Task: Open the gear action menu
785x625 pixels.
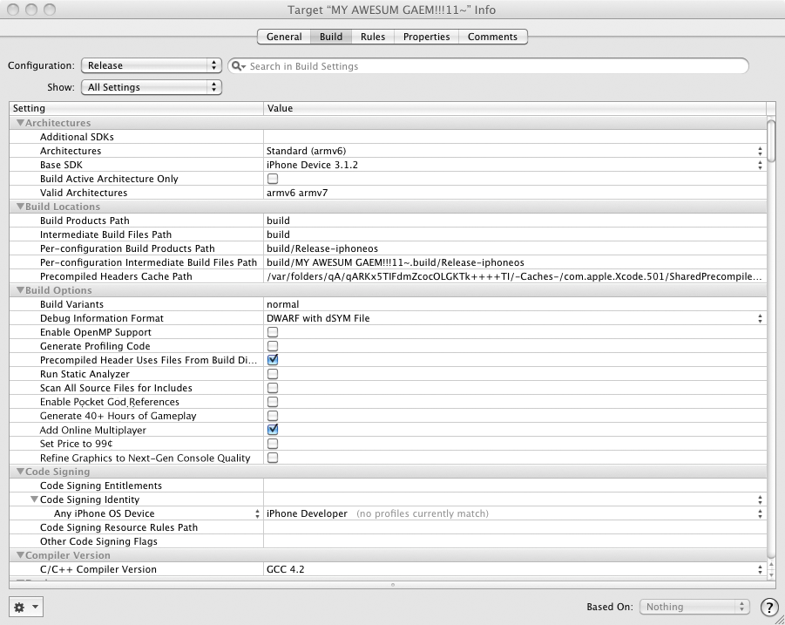Action: point(25,607)
